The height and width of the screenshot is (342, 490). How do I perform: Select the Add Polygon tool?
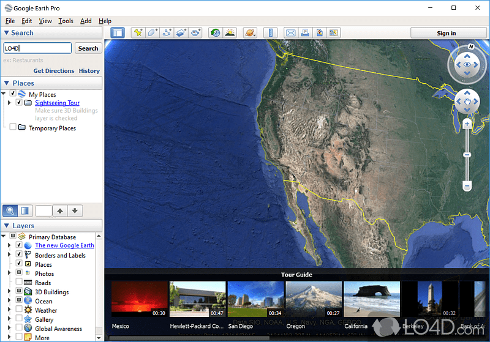152,33
